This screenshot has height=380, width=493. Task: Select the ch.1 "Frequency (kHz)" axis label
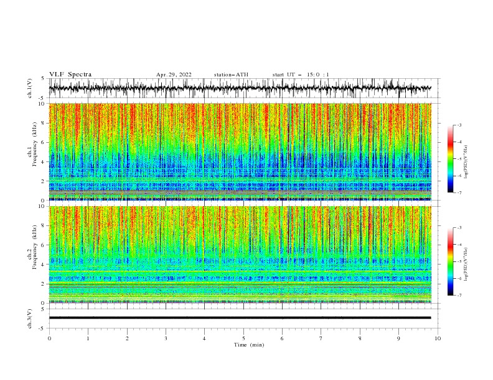click(x=35, y=145)
